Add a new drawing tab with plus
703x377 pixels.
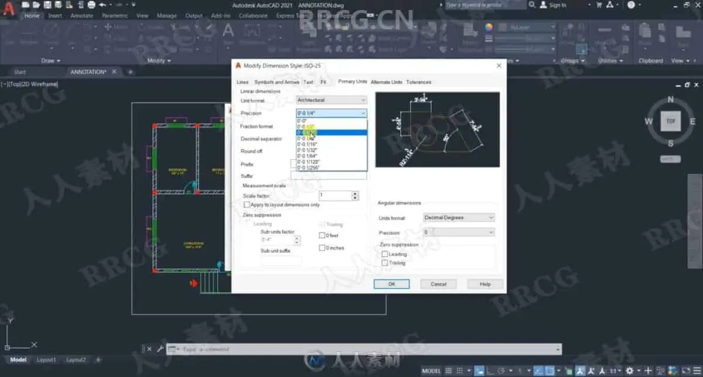coord(130,71)
